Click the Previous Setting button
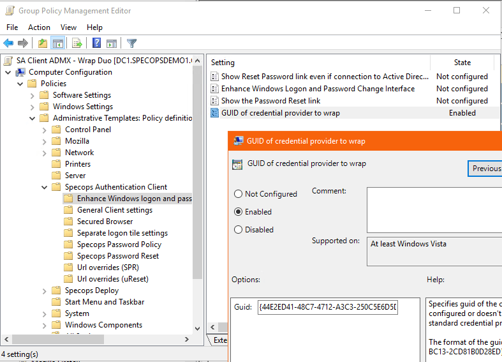 click(x=485, y=169)
